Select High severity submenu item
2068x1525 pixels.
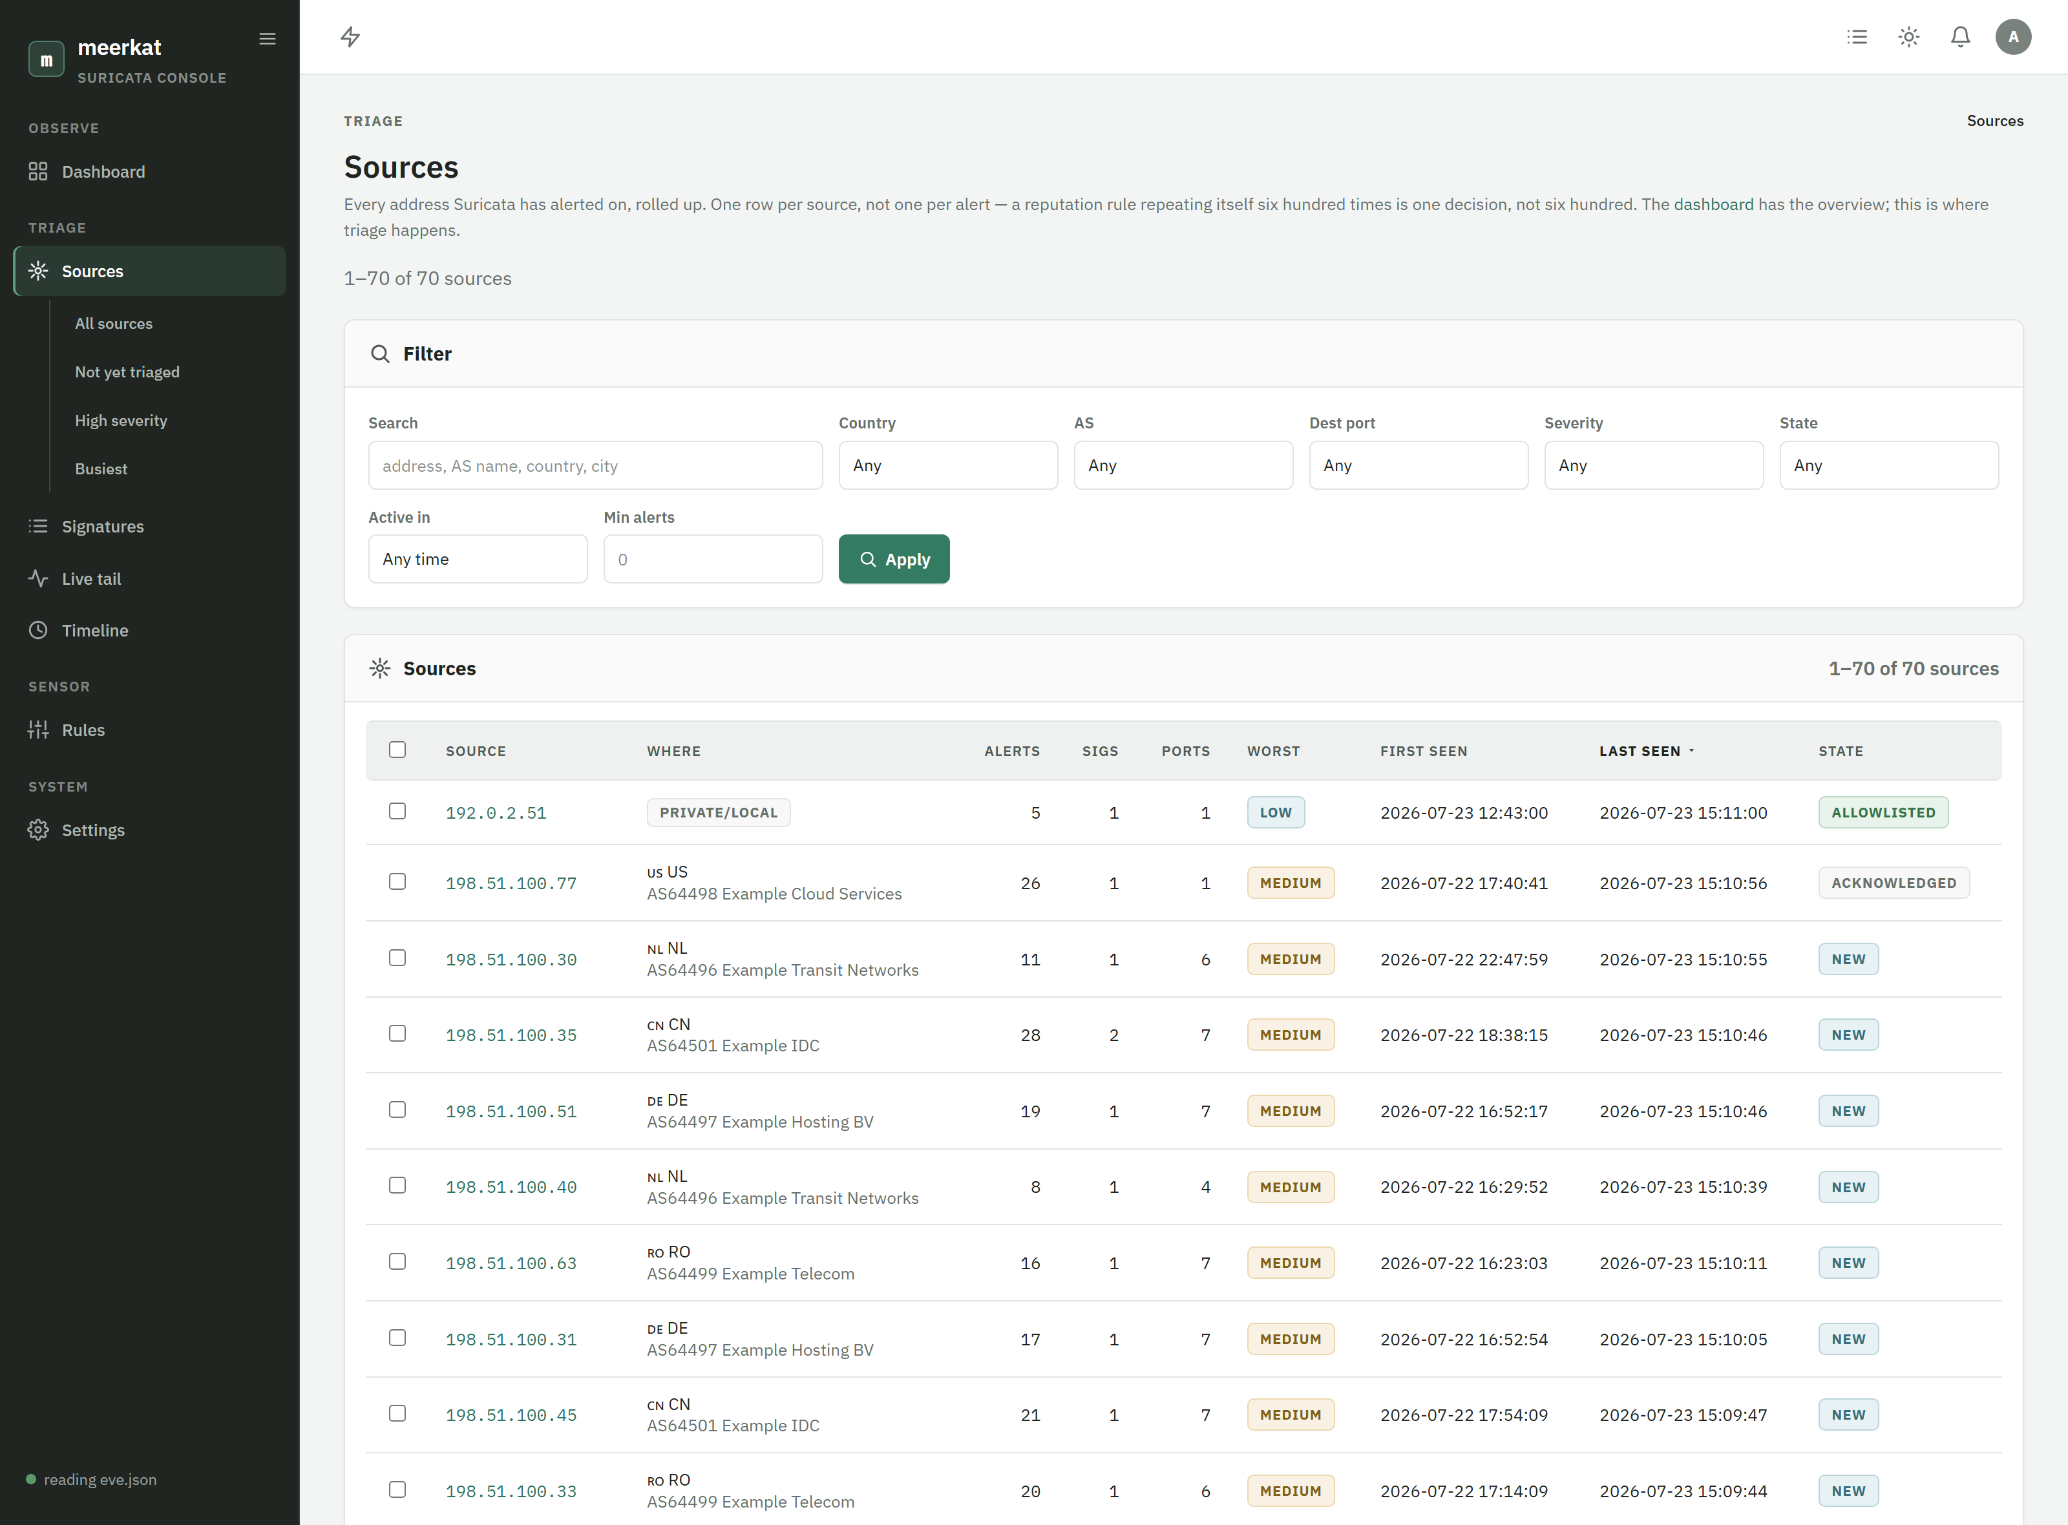[x=121, y=421]
